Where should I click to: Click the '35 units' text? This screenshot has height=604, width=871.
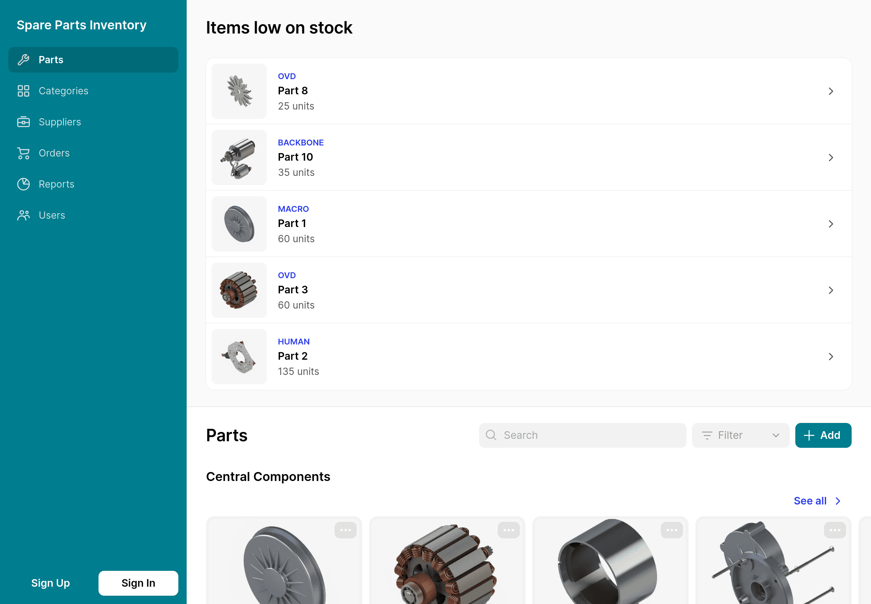click(296, 172)
